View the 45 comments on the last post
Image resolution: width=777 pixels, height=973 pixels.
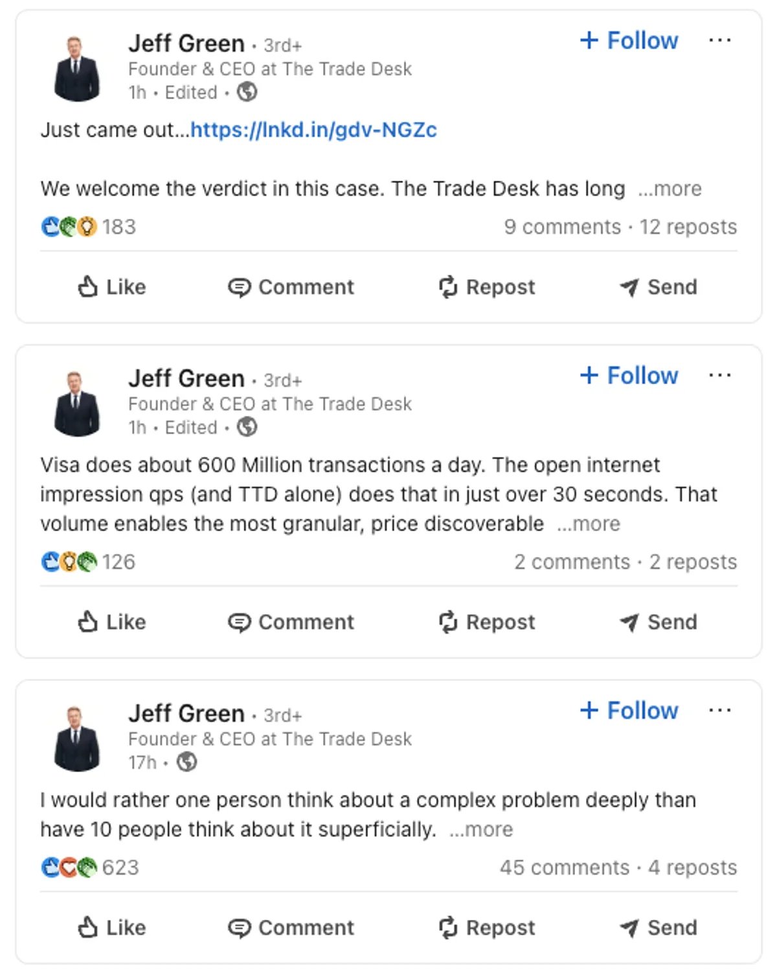(x=564, y=867)
